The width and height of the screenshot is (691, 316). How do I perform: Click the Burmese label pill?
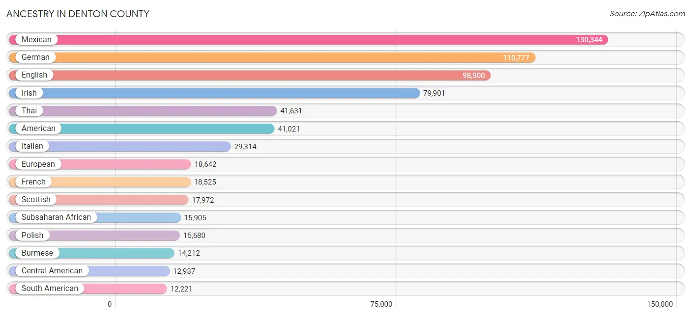37,253
